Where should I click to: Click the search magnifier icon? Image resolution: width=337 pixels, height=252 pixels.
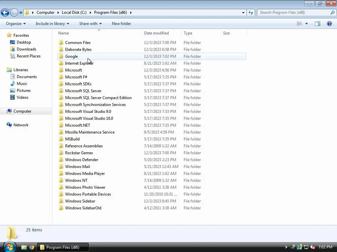click(x=332, y=12)
